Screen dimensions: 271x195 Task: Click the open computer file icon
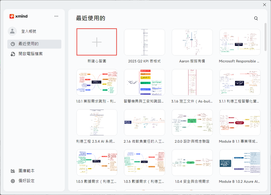click(13, 54)
